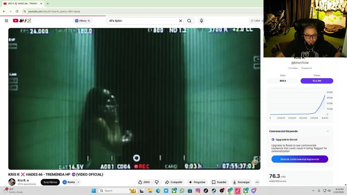The height and width of the screenshot is (195, 347).
Task: Share the video with Compartir
Action: [174, 182]
